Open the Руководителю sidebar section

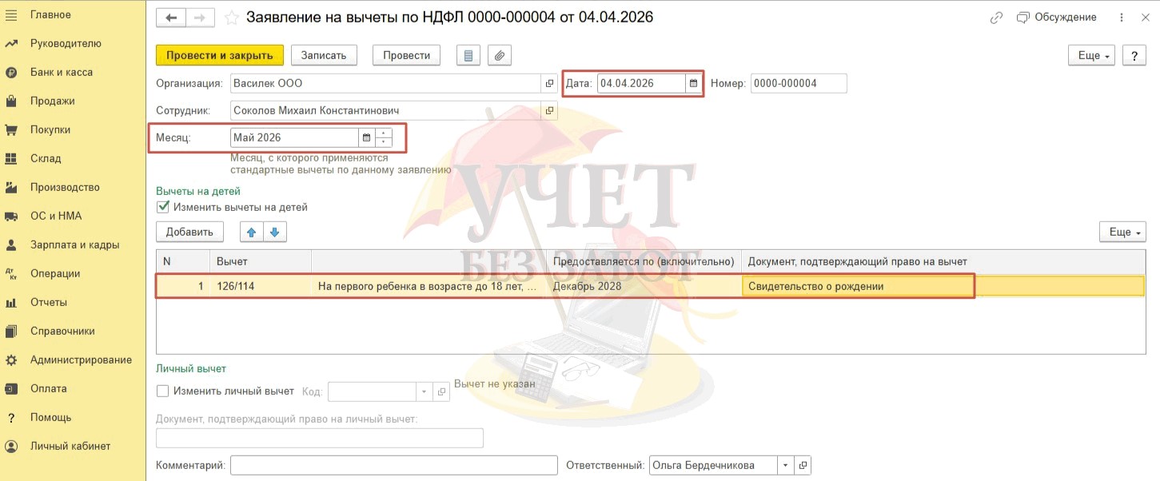(x=66, y=43)
